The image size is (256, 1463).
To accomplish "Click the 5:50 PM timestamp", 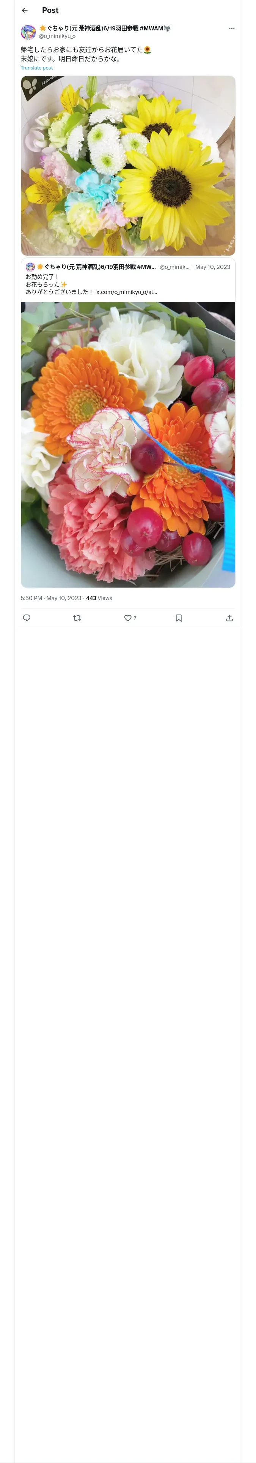I will pyautogui.click(x=31, y=598).
